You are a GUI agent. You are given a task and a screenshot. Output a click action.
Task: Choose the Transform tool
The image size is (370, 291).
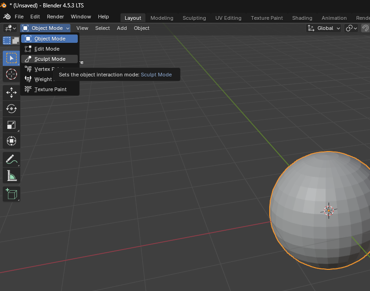(11, 141)
